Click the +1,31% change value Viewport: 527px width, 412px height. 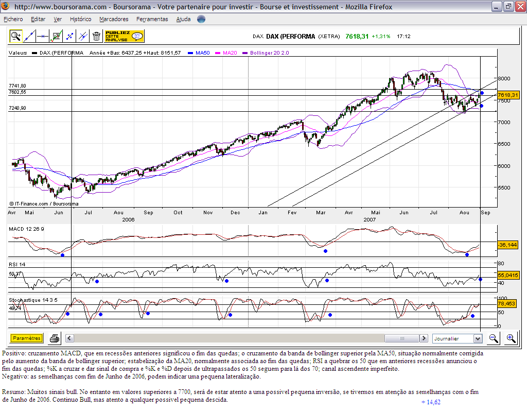(x=381, y=37)
